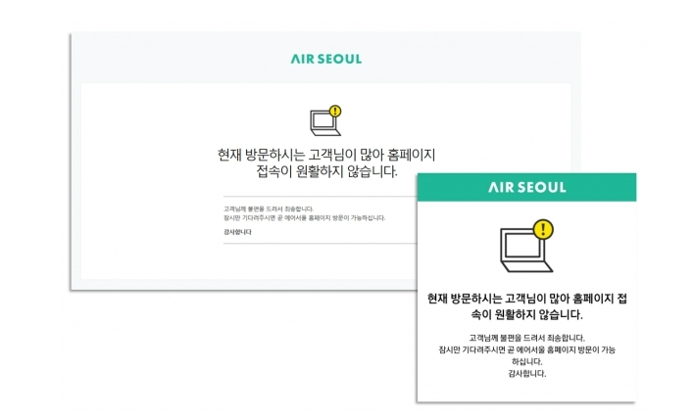Select desktop text '감사합니다'
Image resolution: width=695 pixels, height=417 pixels.
pos(237,232)
